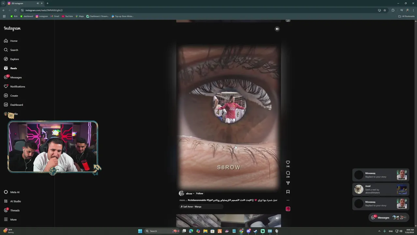Open the Search panel in Instagram sidebar
This screenshot has width=417, height=235.
click(x=11, y=50)
